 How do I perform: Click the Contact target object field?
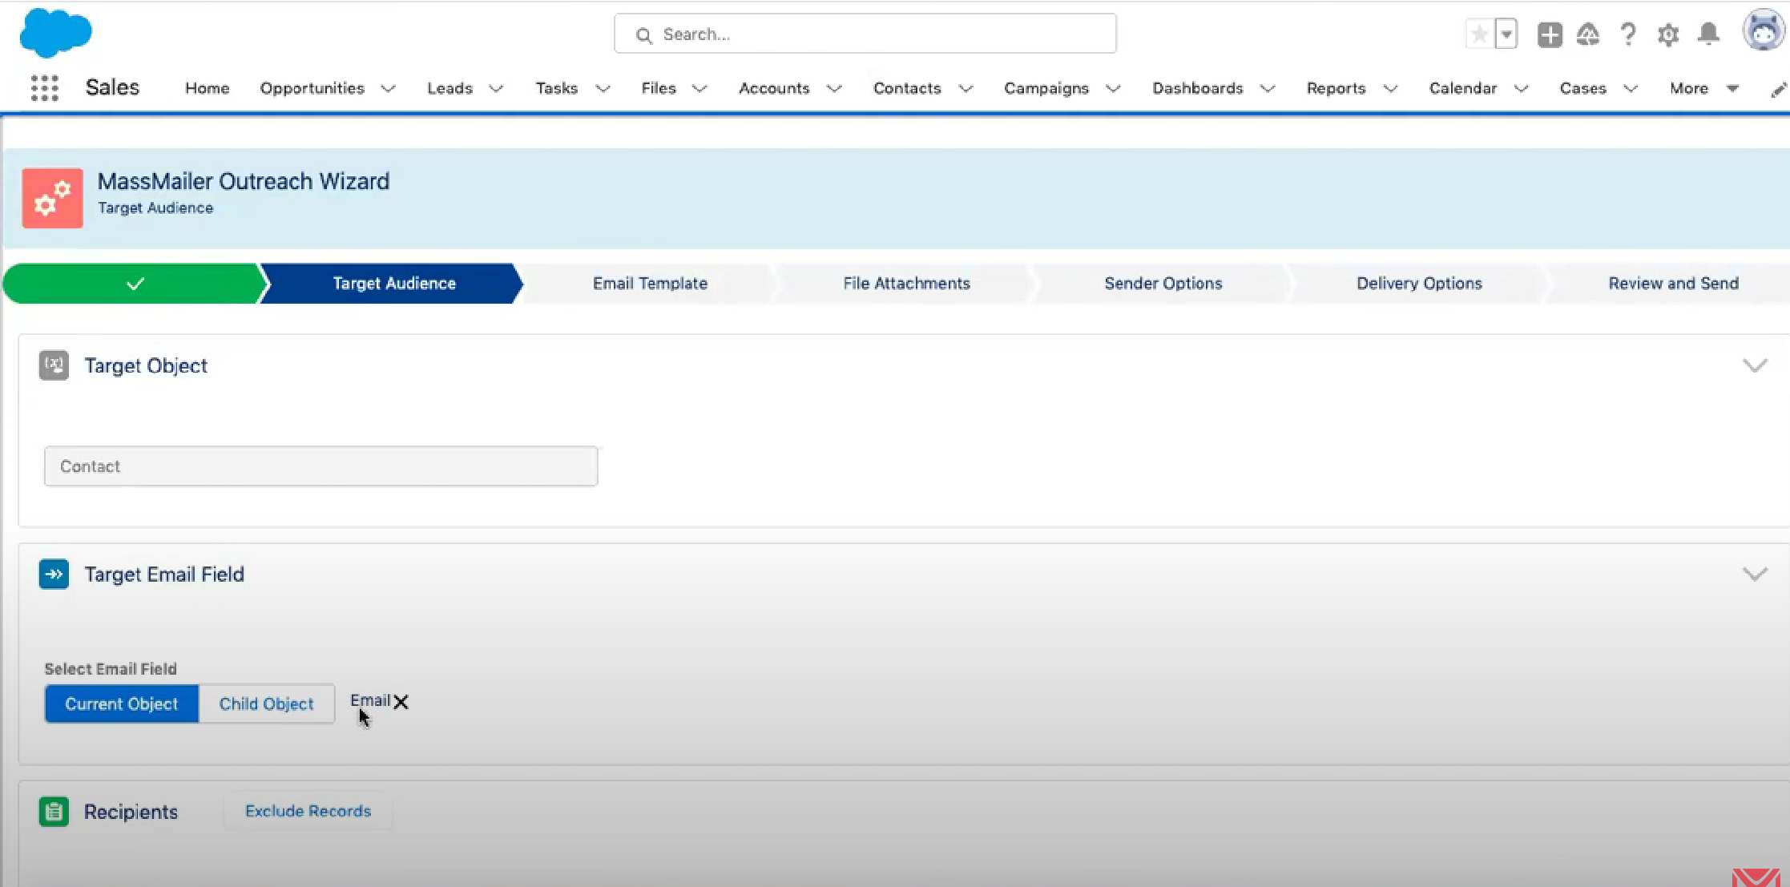[x=321, y=466]
